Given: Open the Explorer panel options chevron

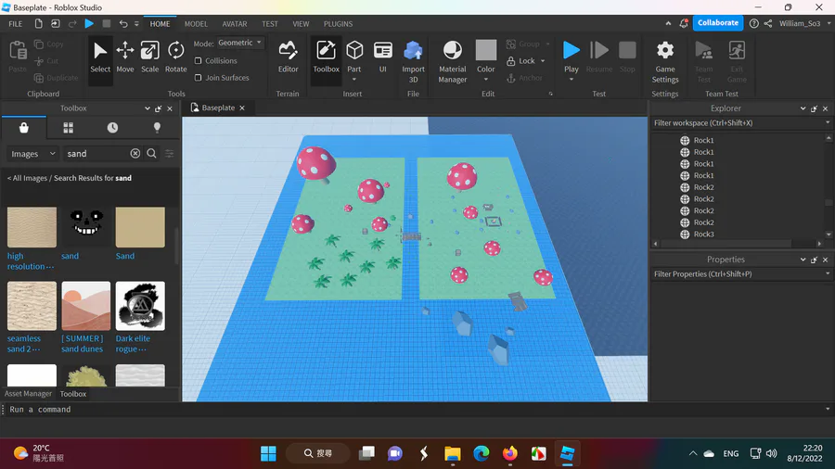Looking at the screenshot, I should pos(803,108).
